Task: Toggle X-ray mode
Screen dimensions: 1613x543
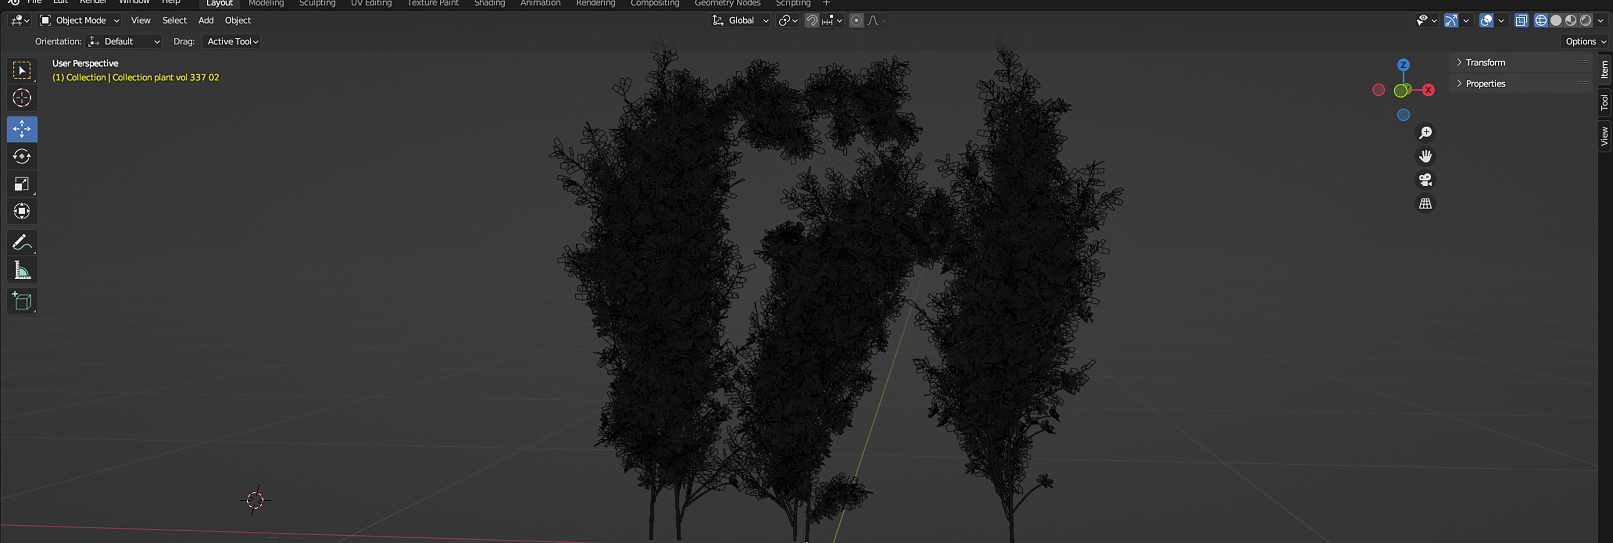Action: click(x=1521, y=21)
